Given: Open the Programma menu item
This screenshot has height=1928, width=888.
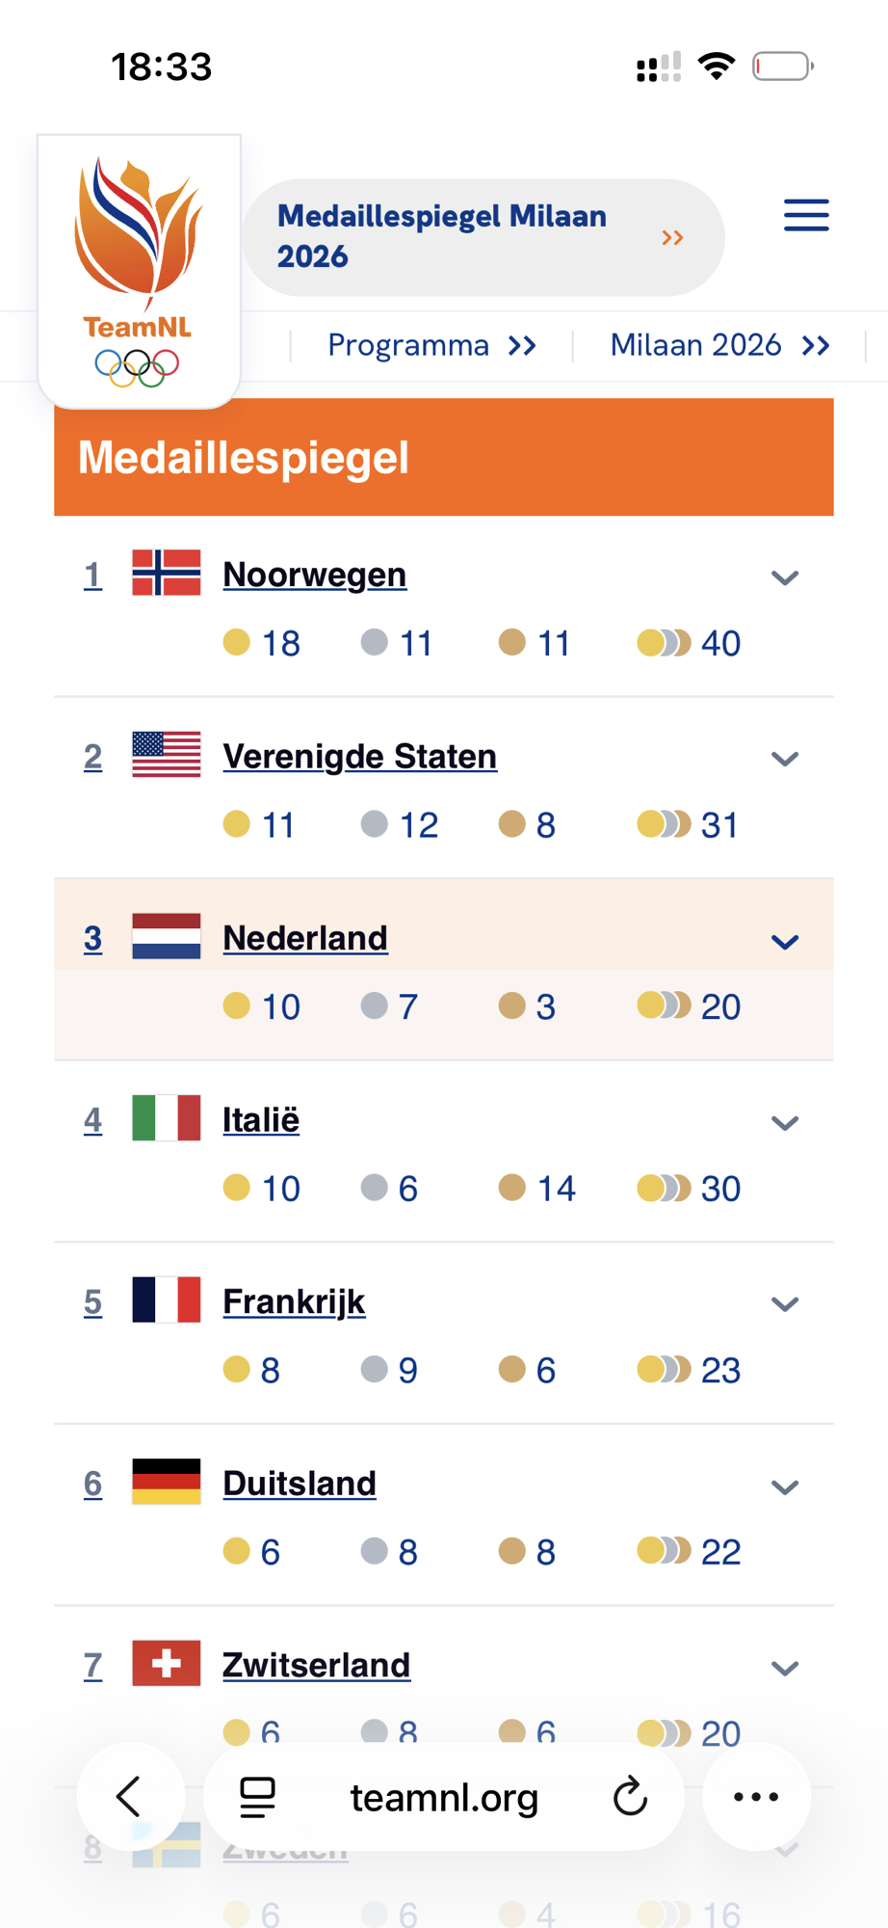Looking at the screenshot, I should [x=431, y=345].
